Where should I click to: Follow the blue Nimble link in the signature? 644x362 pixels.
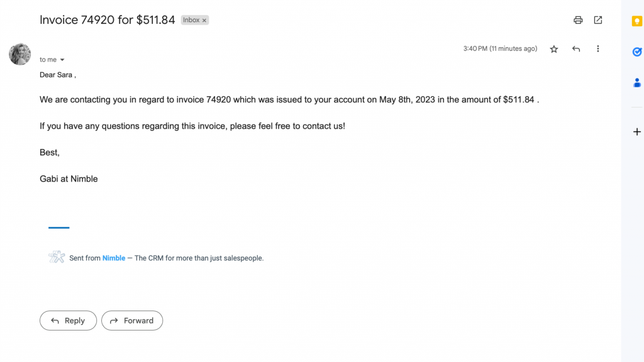pos(114,258)
